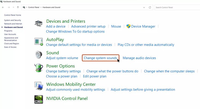Click Choose a power plan
Screen dimensions: 200x109
click(62, 76)
